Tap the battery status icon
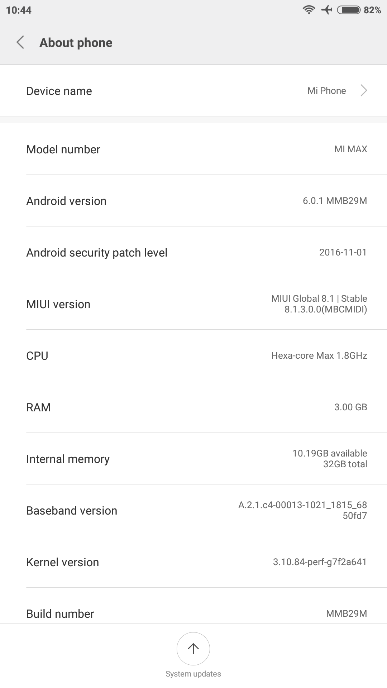Image resolution: width=387 pixels, height=688 pixels. click(x=349, y=10)
